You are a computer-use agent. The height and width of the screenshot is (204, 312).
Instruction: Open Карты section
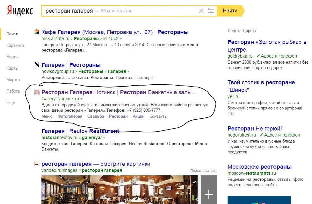click(x=12, y=68)
